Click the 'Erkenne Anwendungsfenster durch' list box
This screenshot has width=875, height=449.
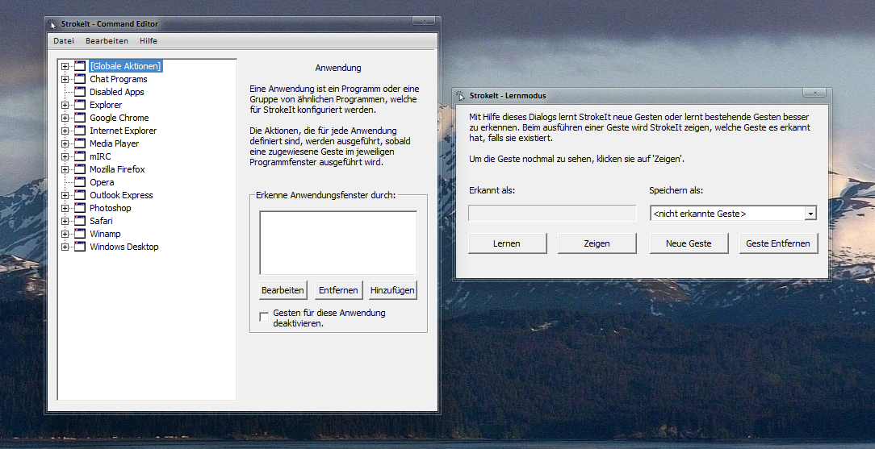click(x=338, y=243)
